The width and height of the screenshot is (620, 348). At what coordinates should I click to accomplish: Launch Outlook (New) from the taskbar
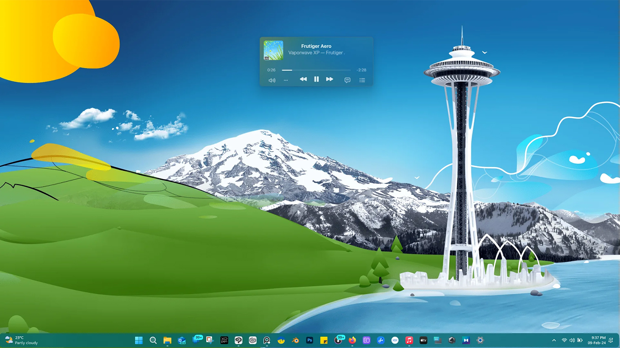pyautogui.click(x=182, y=340)
